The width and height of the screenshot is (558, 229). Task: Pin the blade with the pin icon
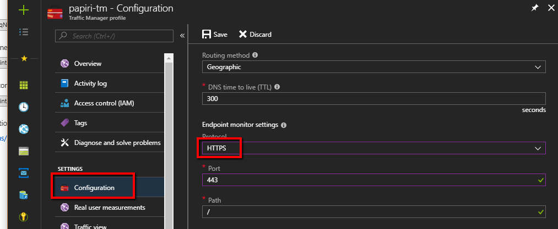(x=534, y=8)
